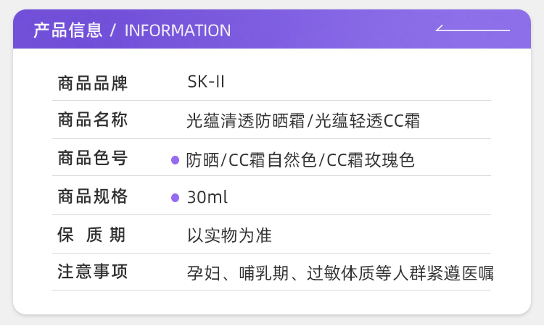This screenshot has height=326, width=544.
Task: Click the 商品色号 row label
Action: [x=92, y=159]
